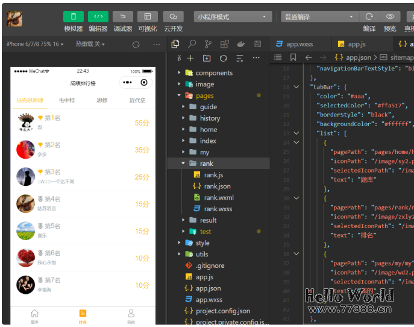Click the 预览 preview eye icon
This screenshot has height=327, width=414.
click(390, 17)
